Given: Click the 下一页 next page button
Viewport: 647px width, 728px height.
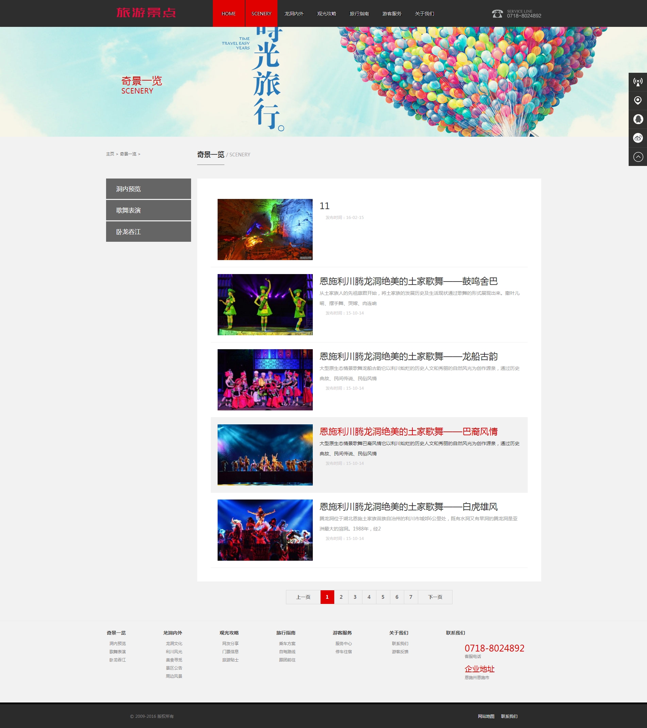Looking at the screenshot, I should 435,597.
